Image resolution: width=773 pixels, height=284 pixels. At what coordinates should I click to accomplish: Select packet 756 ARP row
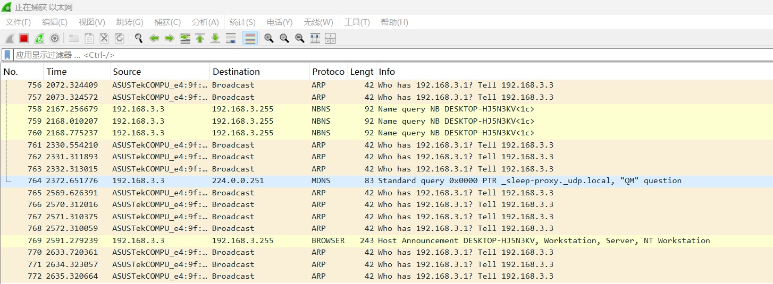386,85
